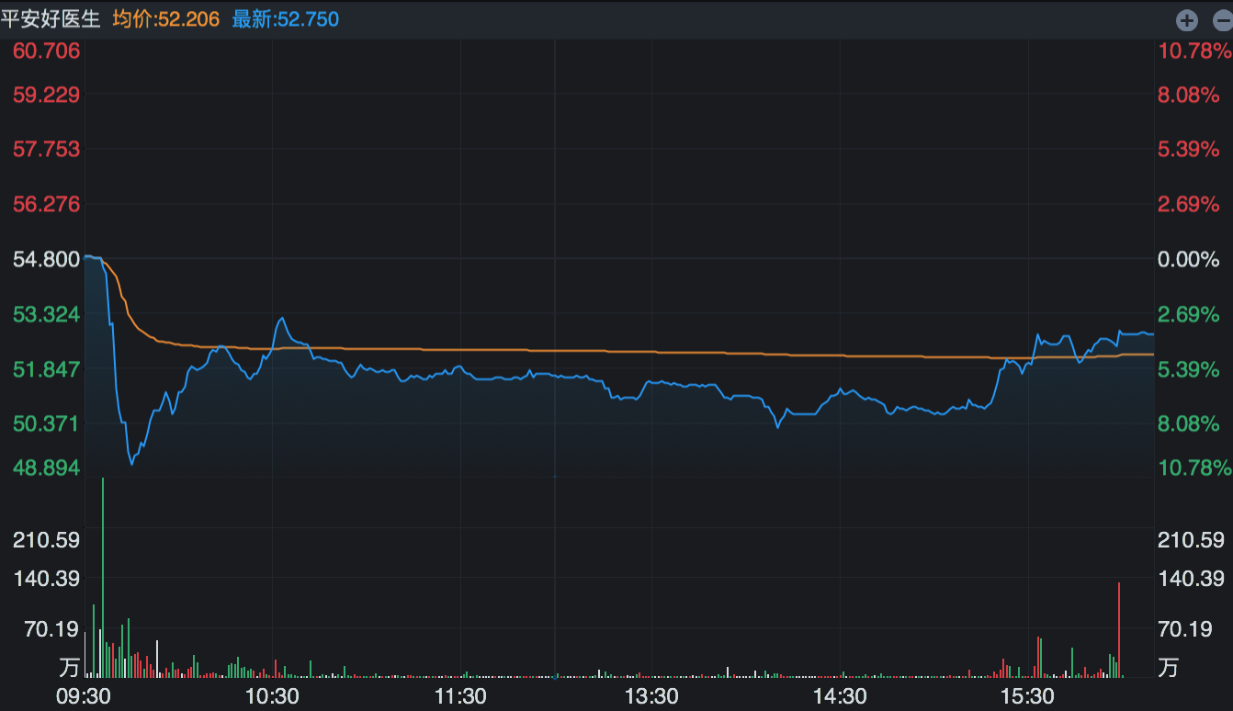Click the 14:30 time axis label
1233x711 pixels.
click(x=840, y=696)
